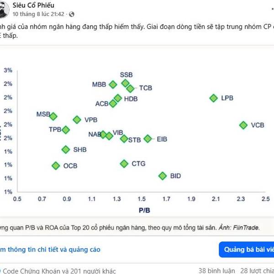The image size is (274, 274).
Task: Open the Siêu Cổ Phiếu profile avatar
Action: coord(4,10)
